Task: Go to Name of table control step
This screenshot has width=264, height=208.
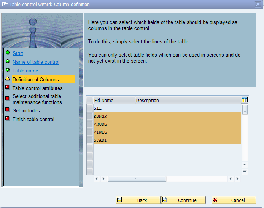Action: pos(36,62)
